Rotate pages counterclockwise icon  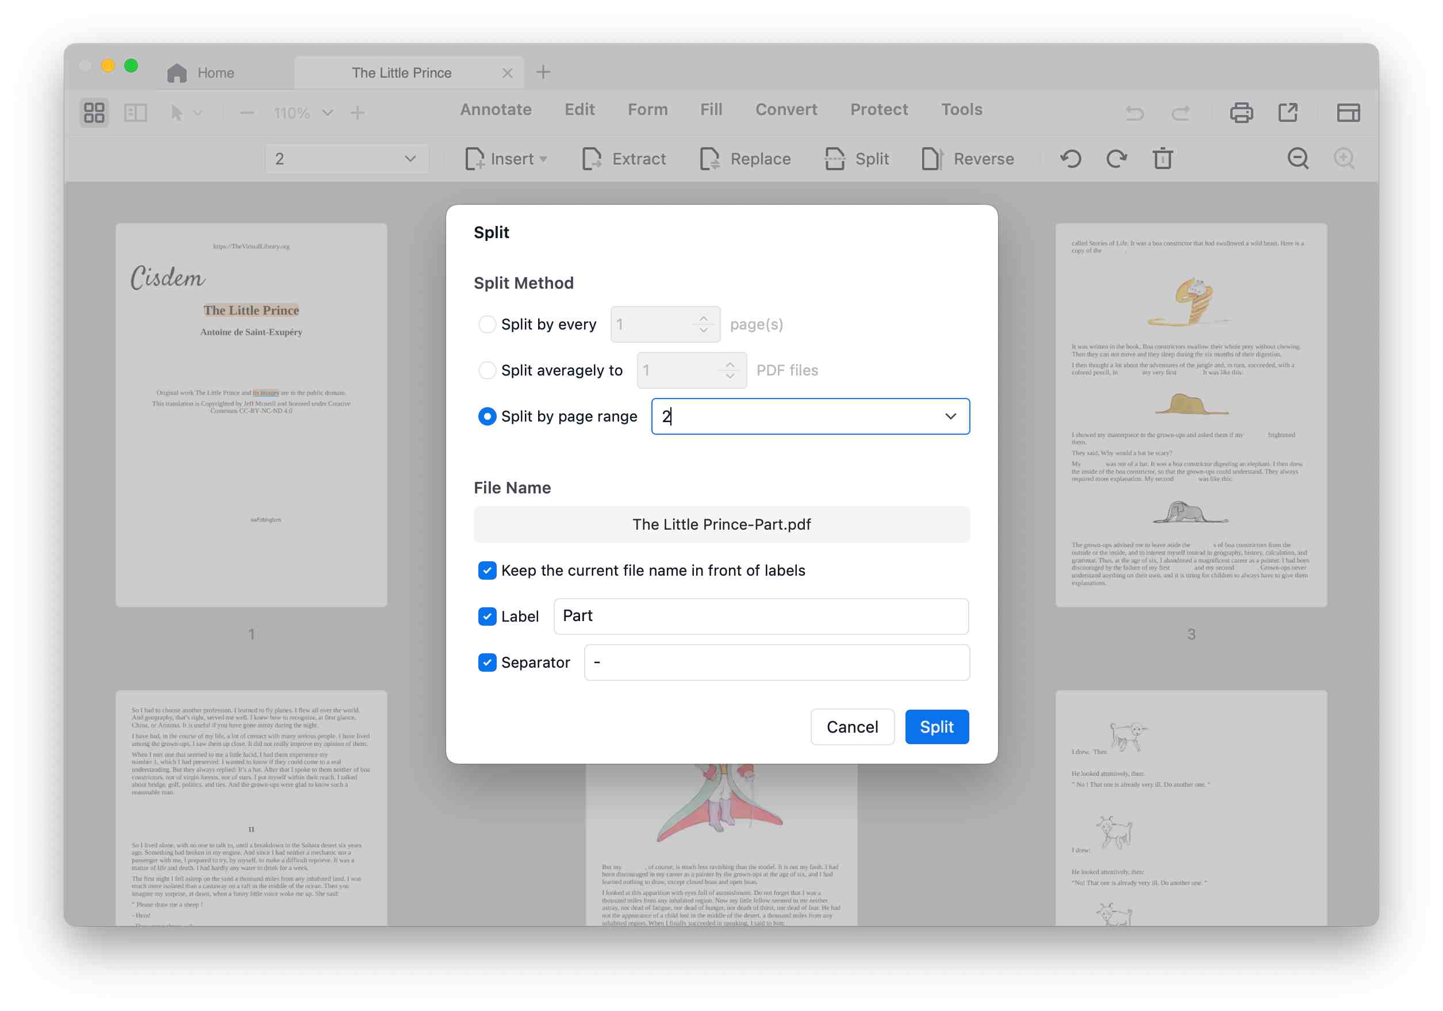(x=1070, y=159)
